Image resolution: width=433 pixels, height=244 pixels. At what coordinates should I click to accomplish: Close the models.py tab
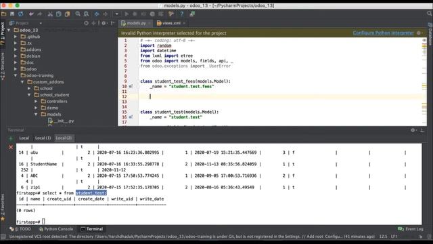click(x=150, y=23)
